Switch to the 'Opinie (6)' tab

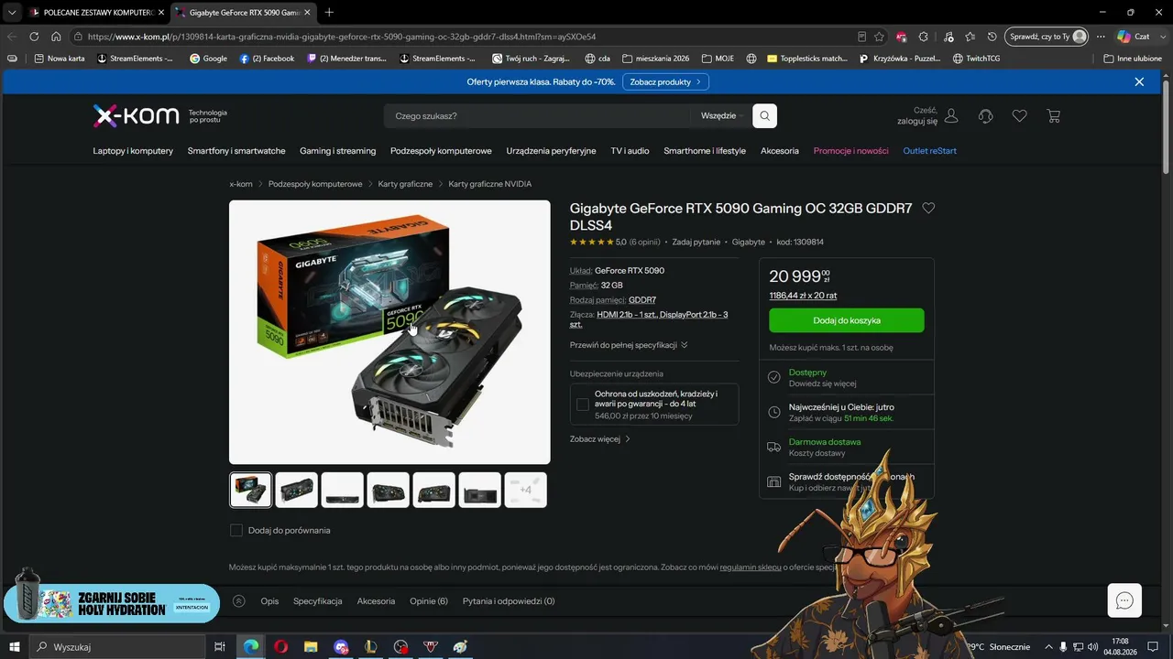click(x=429, y=601)
